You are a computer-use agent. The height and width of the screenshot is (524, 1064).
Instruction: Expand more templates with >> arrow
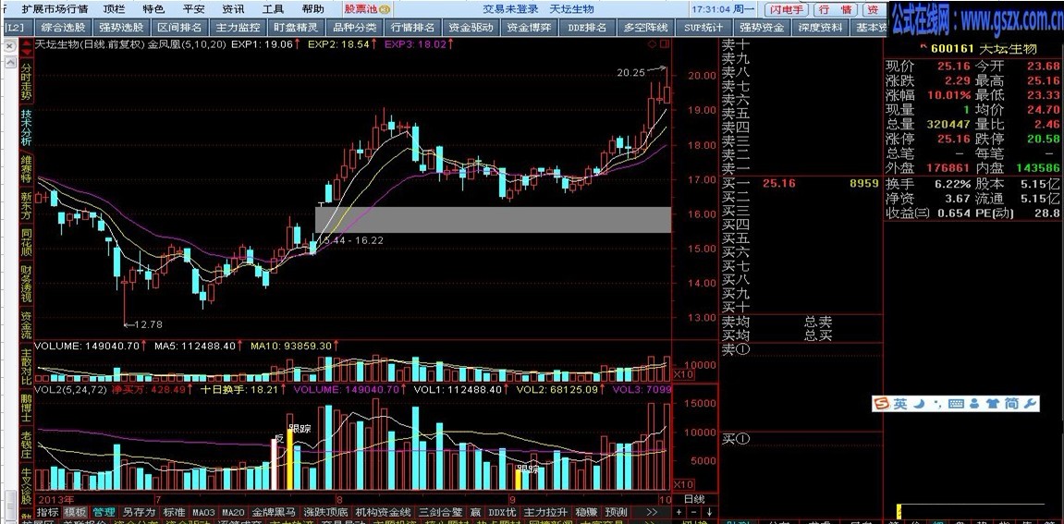click(652, 512)
